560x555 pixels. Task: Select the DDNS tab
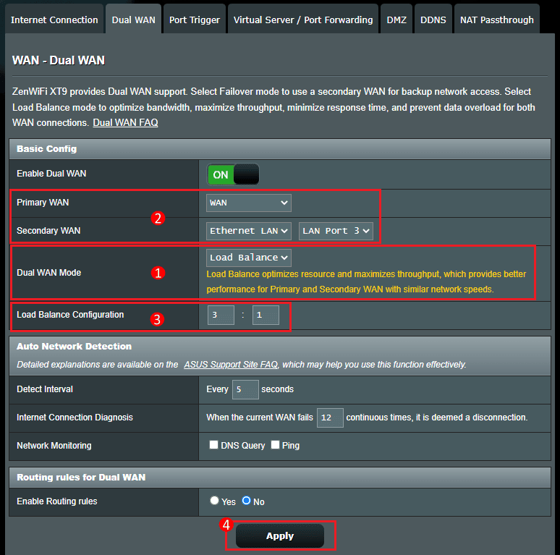[x=433, y=20]
